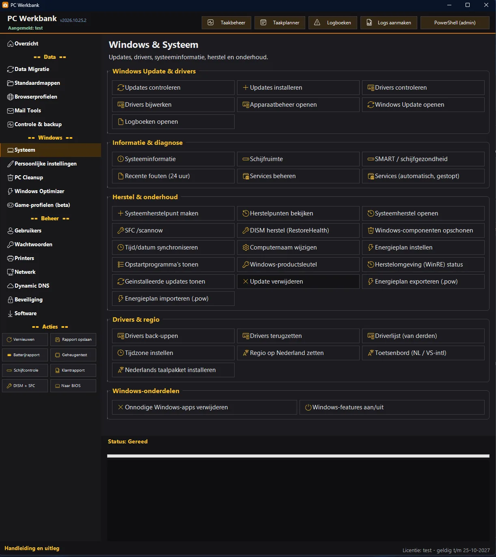Open Controle & backup section
The image size is (496, 557).
(50, 124)
